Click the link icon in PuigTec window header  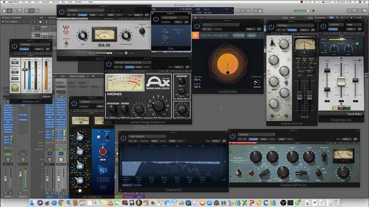click(x=355, y=139)
